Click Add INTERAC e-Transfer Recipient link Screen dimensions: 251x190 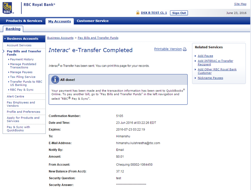tap(215, 63)
